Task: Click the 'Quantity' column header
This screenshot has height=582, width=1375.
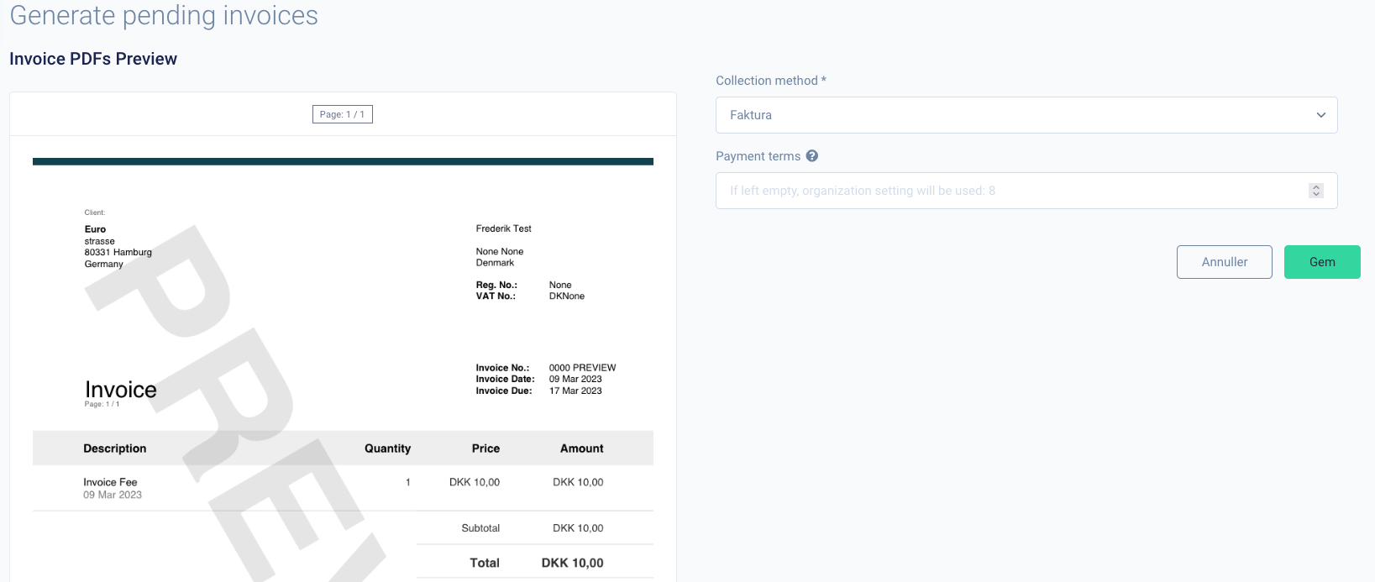Action: tap(387, 448)
